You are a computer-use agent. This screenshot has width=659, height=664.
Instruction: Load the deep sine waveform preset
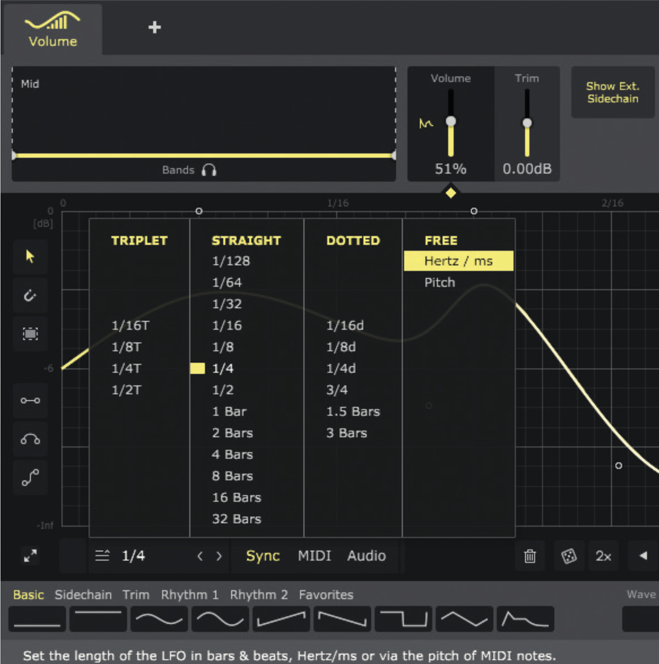(220, 619)
